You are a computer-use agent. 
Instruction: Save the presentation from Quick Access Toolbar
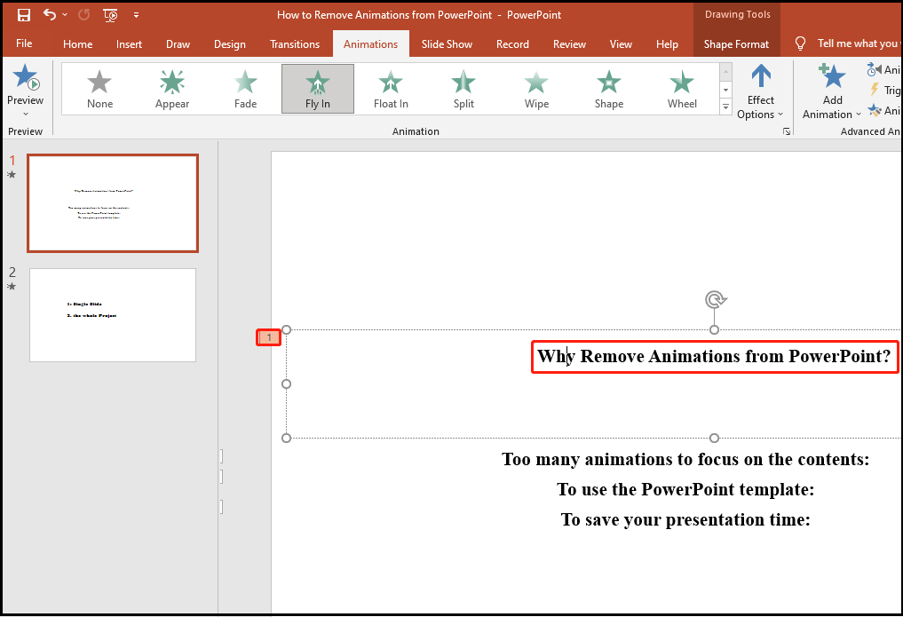click(x=22, y=14)
